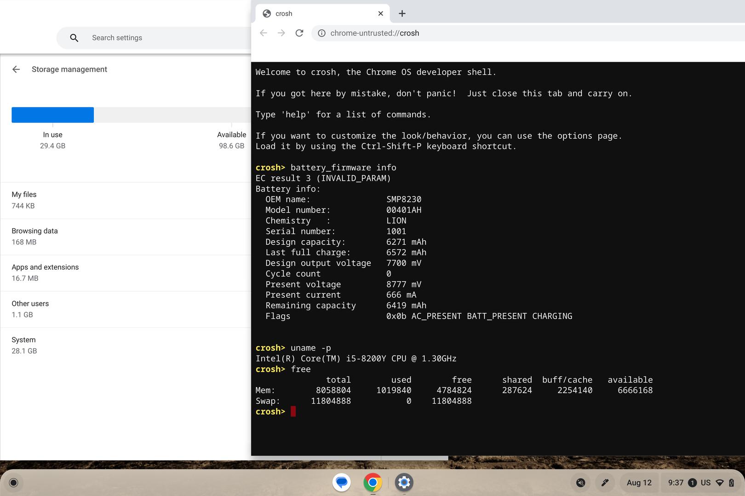
Task: Click the back arrow beside Storage management
Action: [16, 69]
